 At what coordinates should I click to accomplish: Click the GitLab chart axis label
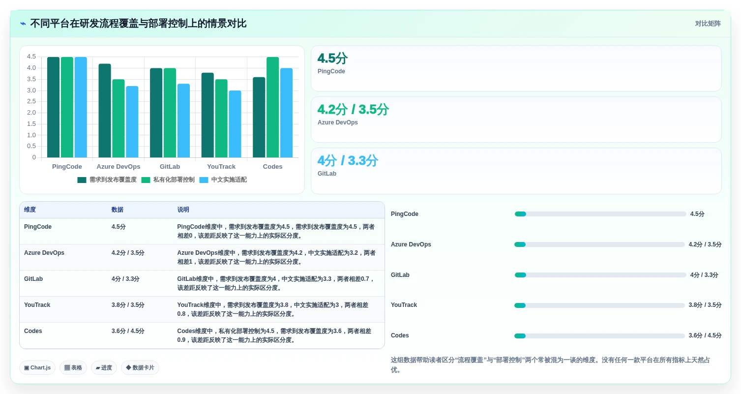click(170, 167)
